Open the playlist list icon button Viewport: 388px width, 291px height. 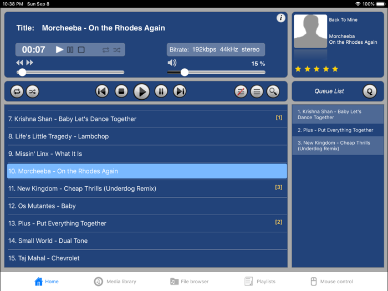point(257,91)
